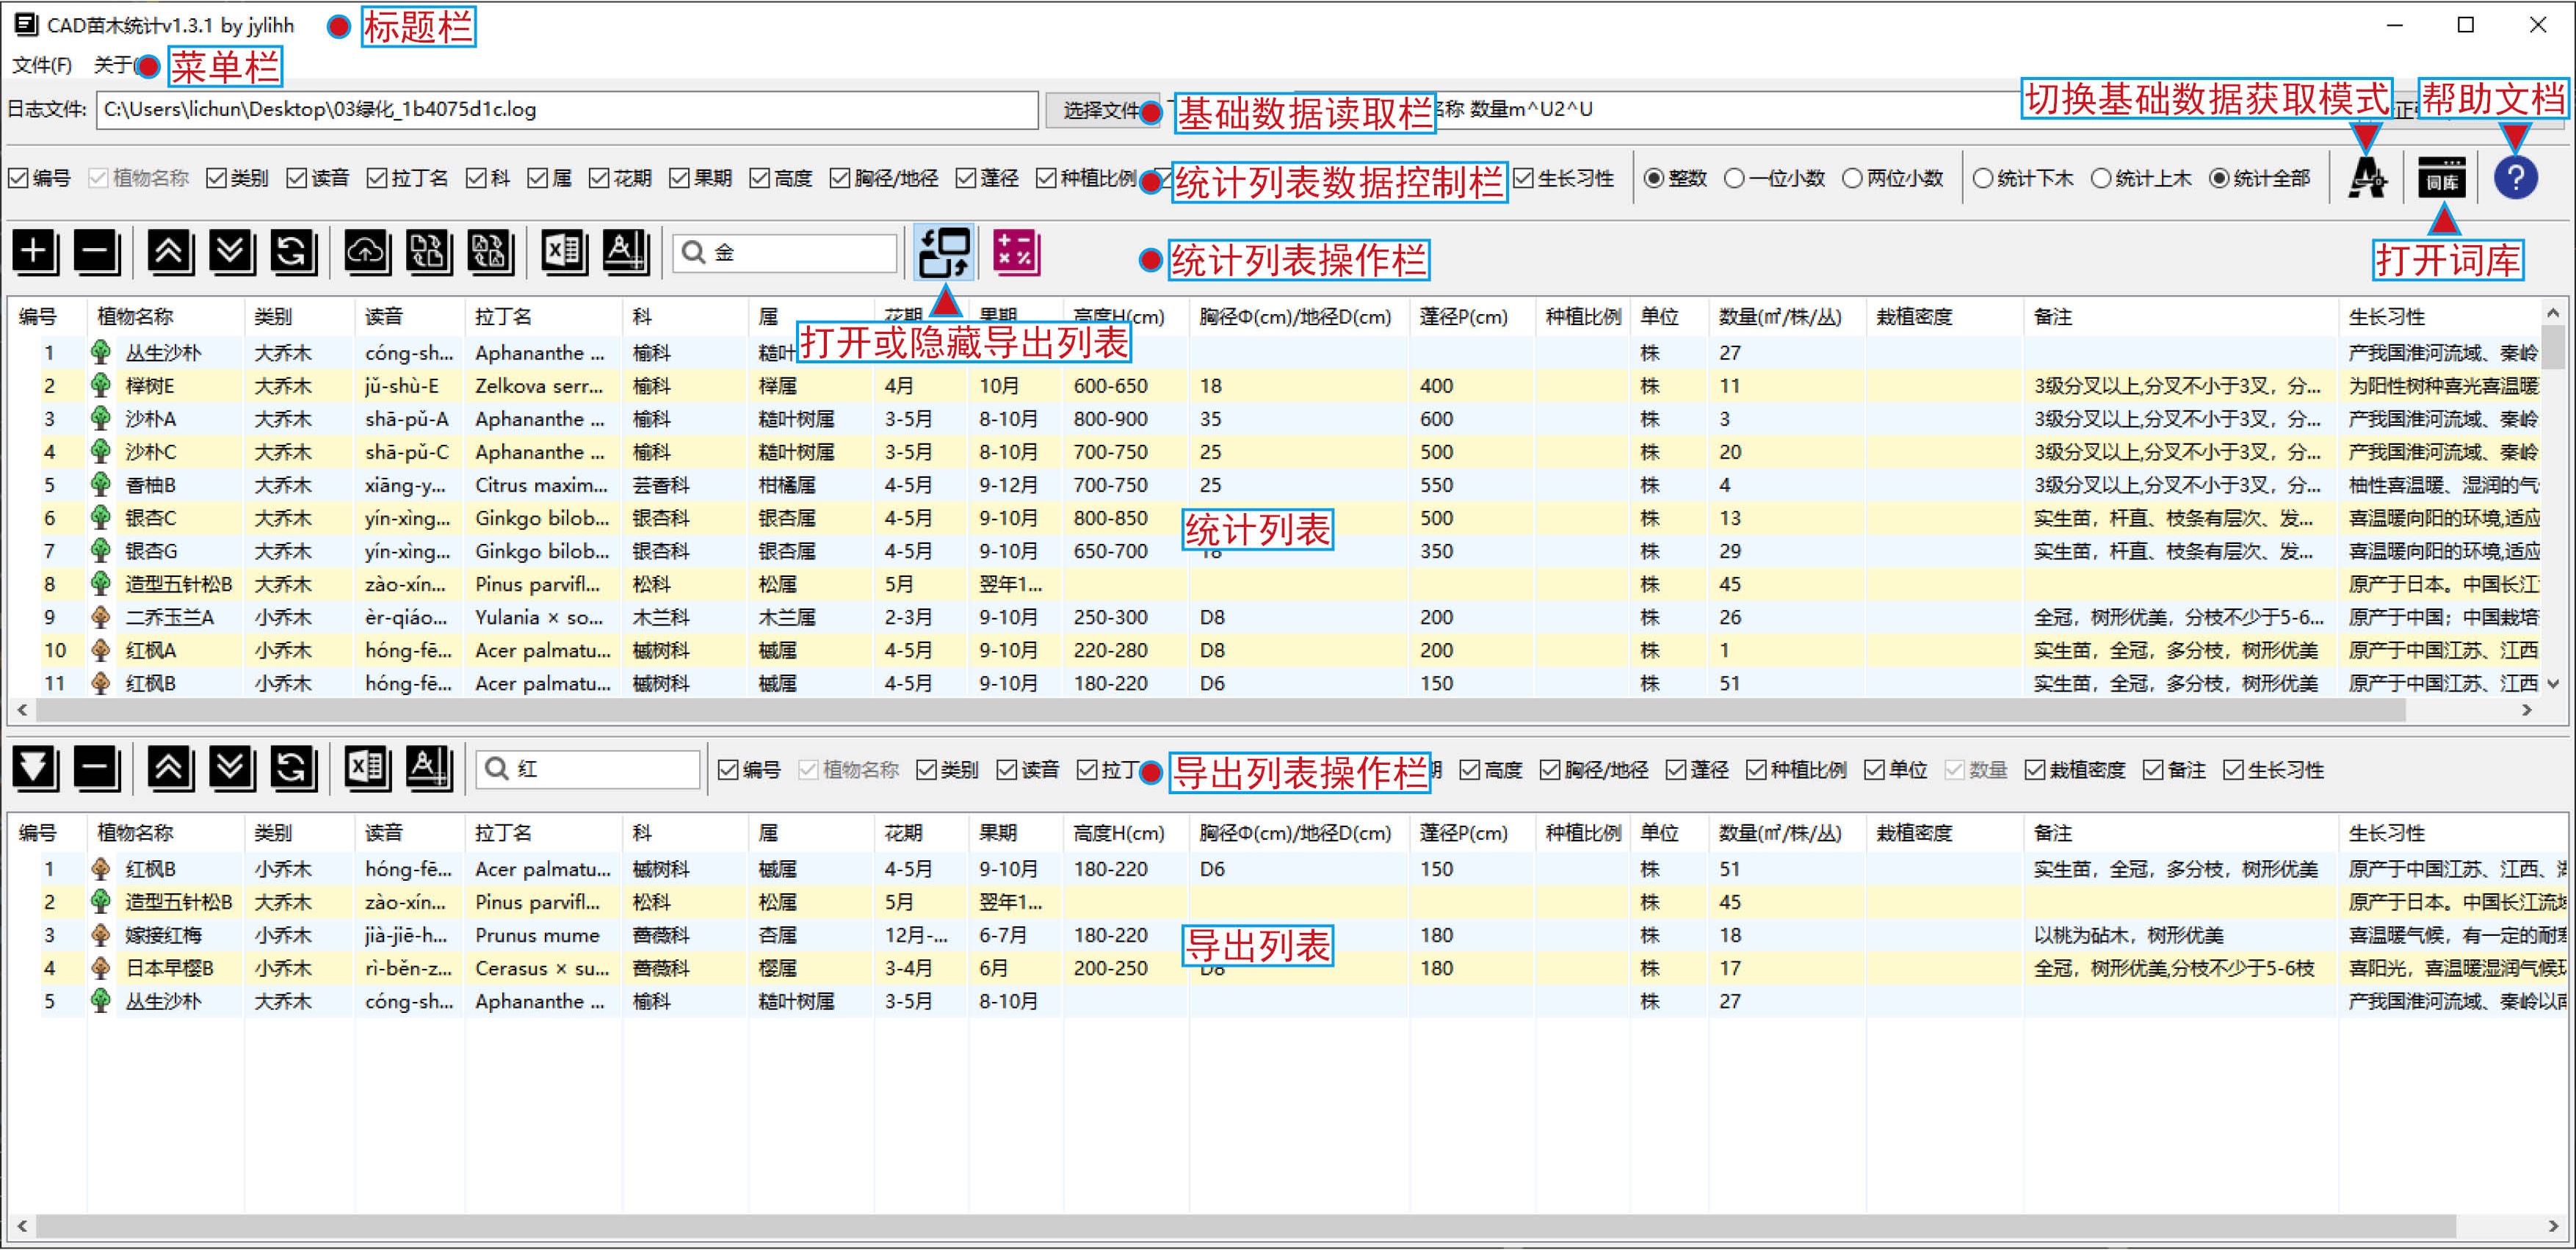
Task: Click the statistics list search field containing 金
Action: [785, 252]
